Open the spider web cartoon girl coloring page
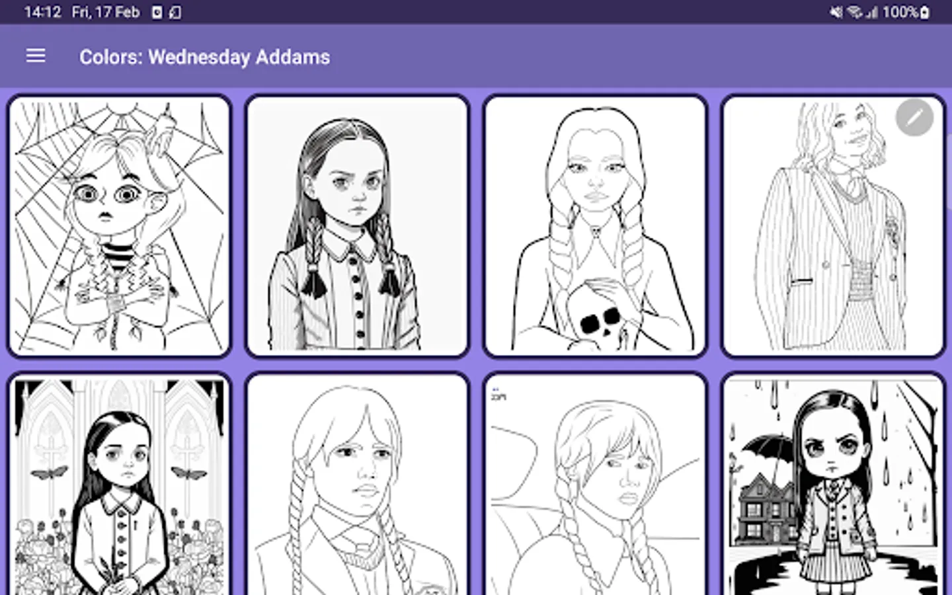Screen dimensions: 952x595 click(120, 225)
